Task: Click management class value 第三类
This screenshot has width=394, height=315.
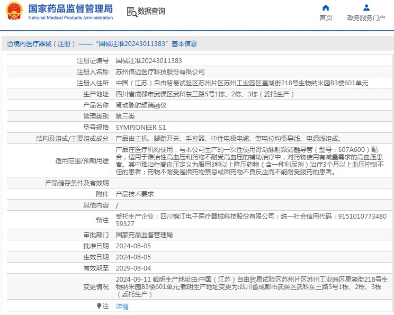Action: 125,116
